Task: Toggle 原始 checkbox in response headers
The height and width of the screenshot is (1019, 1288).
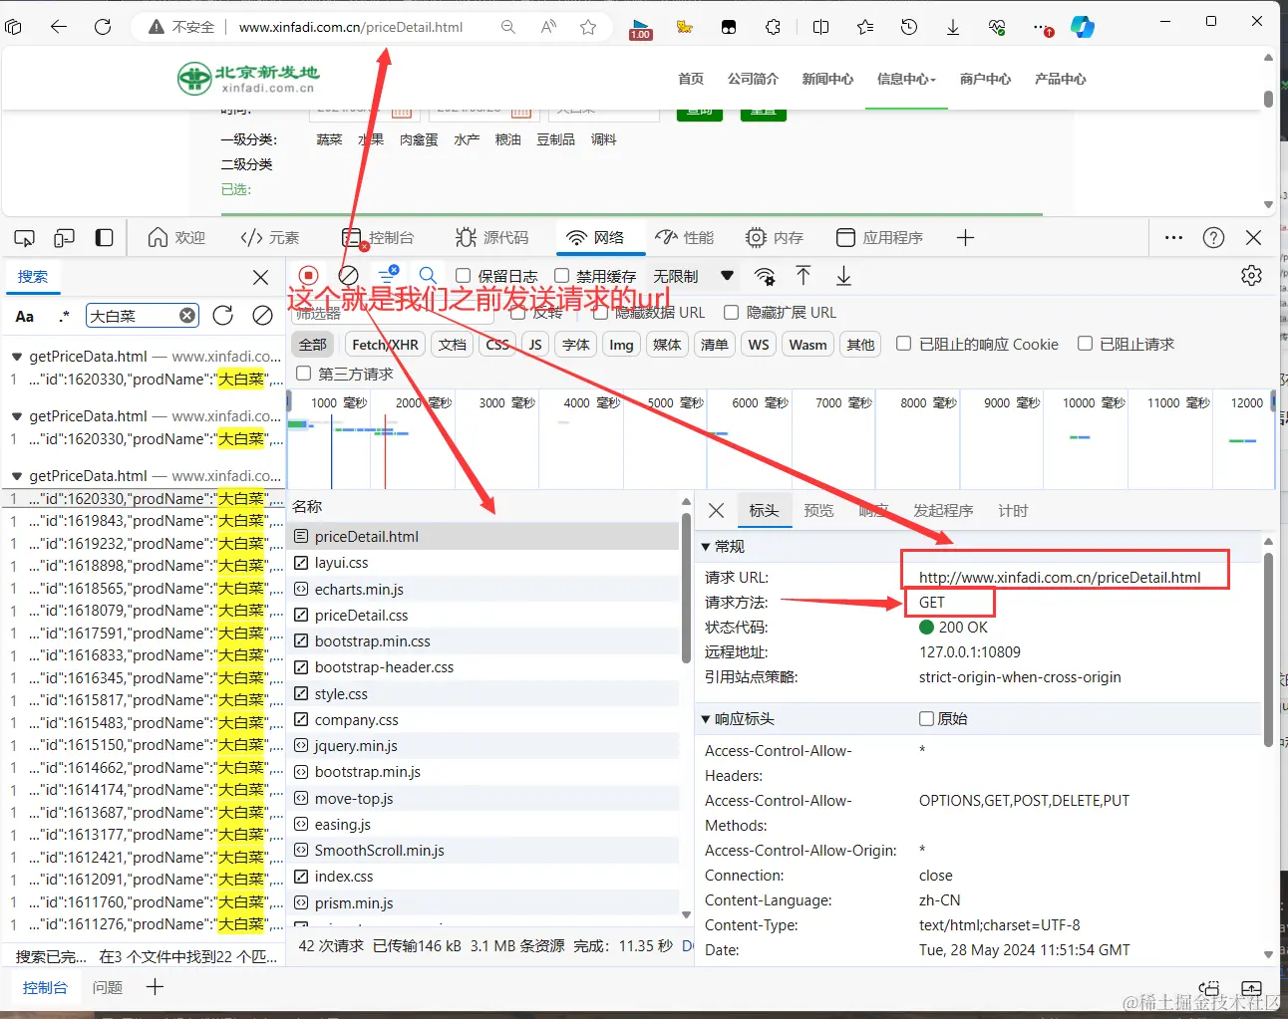Action: click(926, 718)
